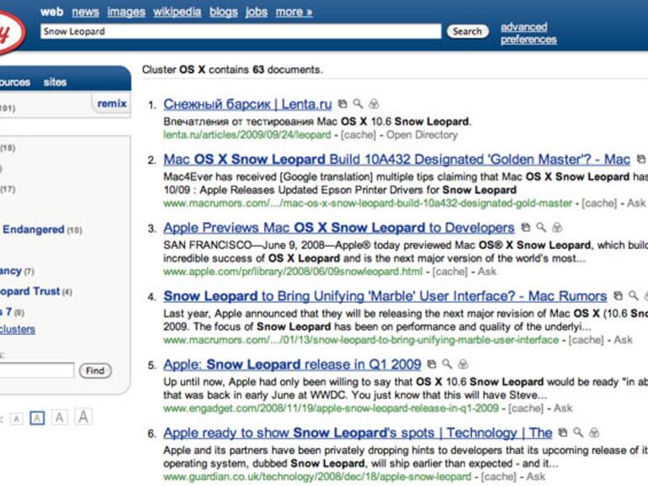Open cache link for engadget.com result
The width and height of the screenshot is (648, 486).
(x=526, y=409)
